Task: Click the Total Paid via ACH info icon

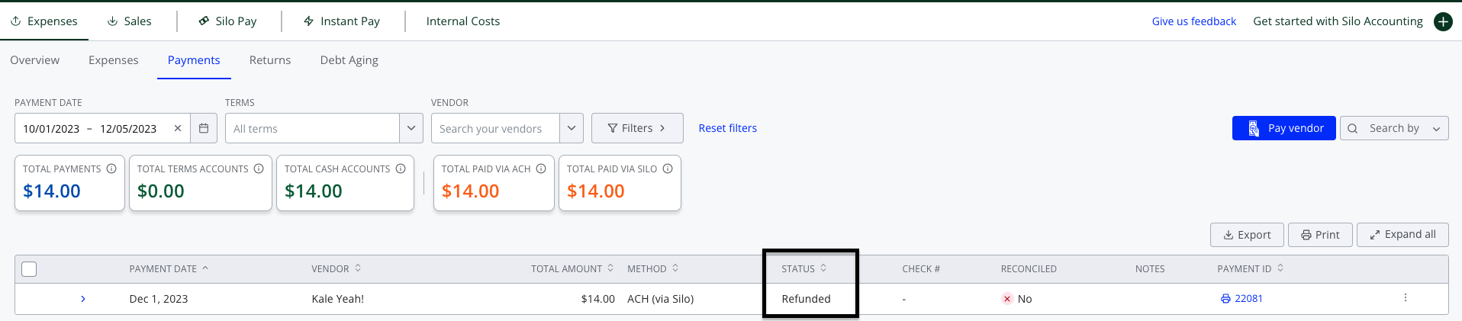Action: point(541,169)
